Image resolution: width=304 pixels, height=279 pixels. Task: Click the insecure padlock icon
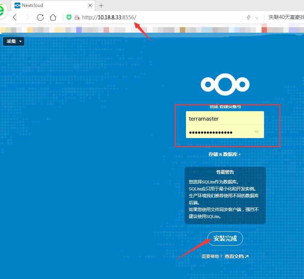(x=77, y=17)
